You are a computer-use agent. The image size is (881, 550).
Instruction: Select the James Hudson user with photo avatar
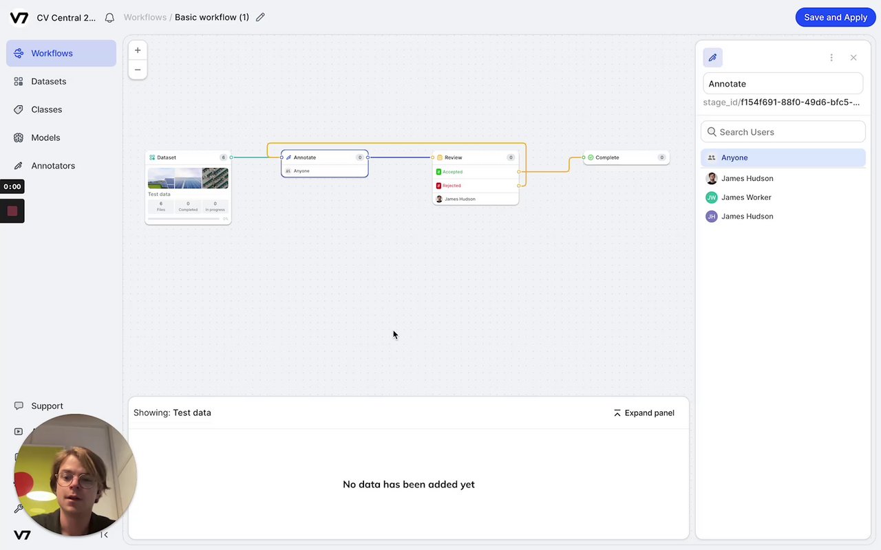[747, 178]
